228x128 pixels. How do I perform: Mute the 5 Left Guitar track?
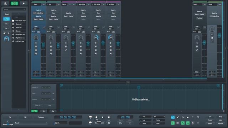point(111,47)
